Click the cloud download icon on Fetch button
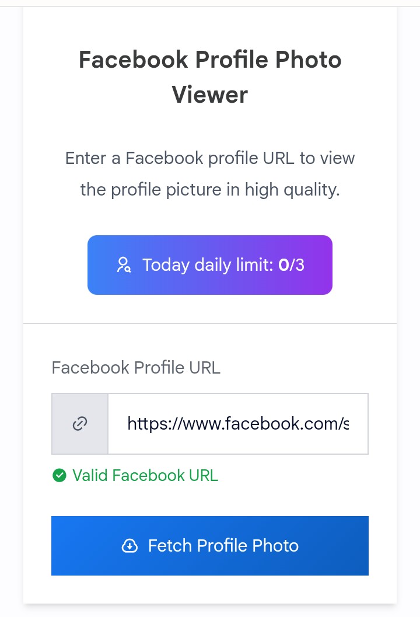This screenshot has width=420, height=617. click(129, 546)
